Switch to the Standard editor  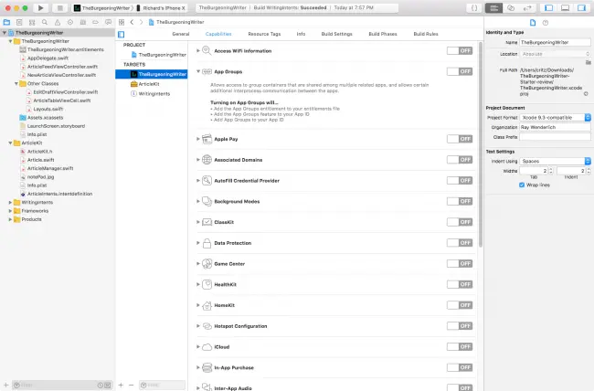coord(493,8)
